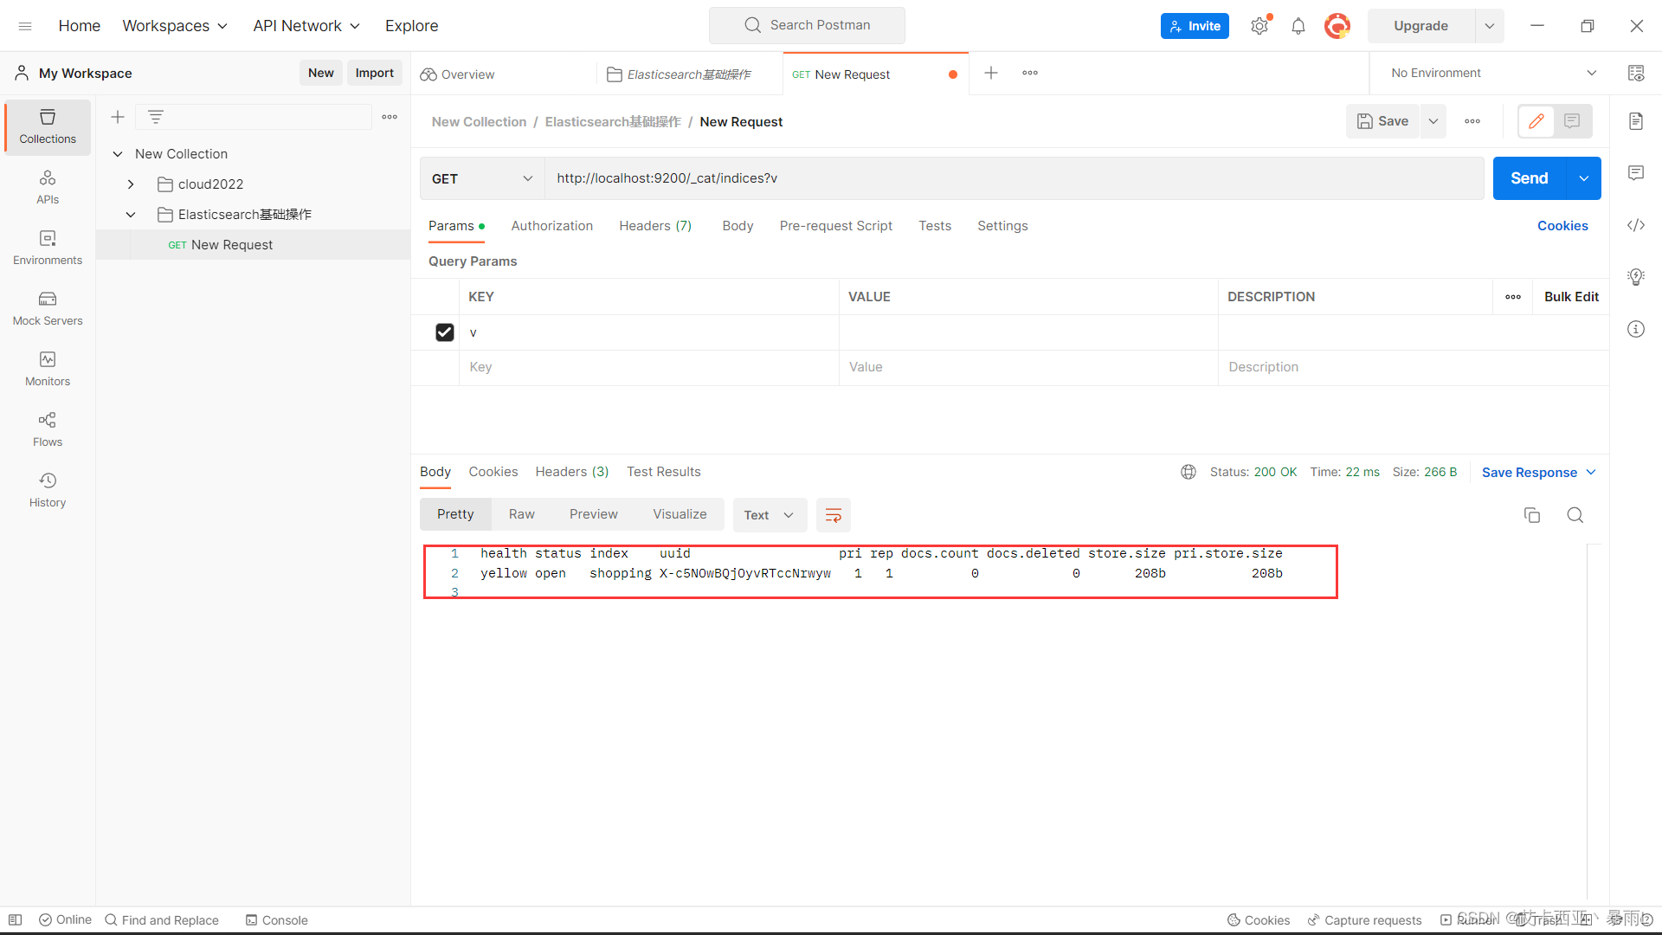Expand the cloud2022 folder
Viewport: 1662px width, 935px height.
(131, 184)
